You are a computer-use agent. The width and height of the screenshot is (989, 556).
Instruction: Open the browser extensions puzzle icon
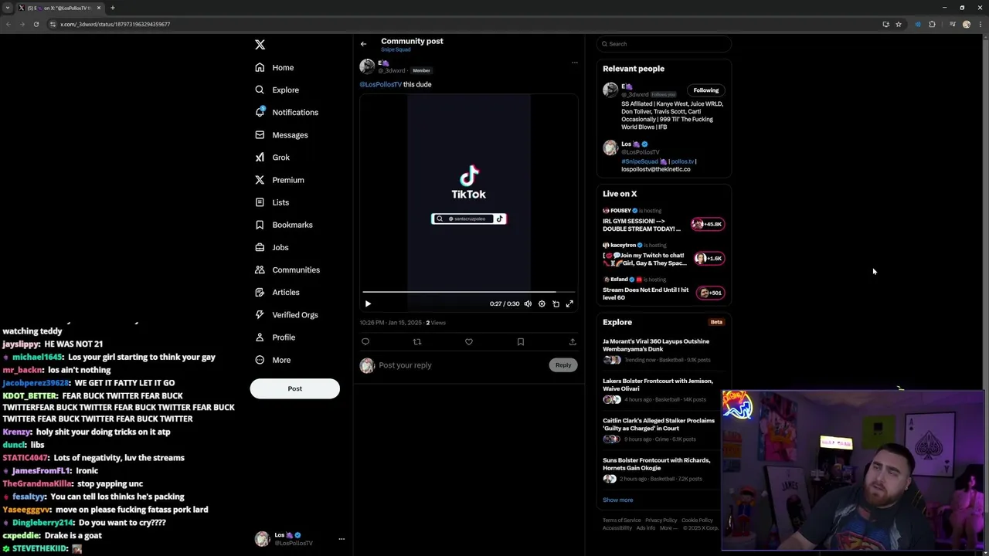pyautogui.click(x=932, y=24)
